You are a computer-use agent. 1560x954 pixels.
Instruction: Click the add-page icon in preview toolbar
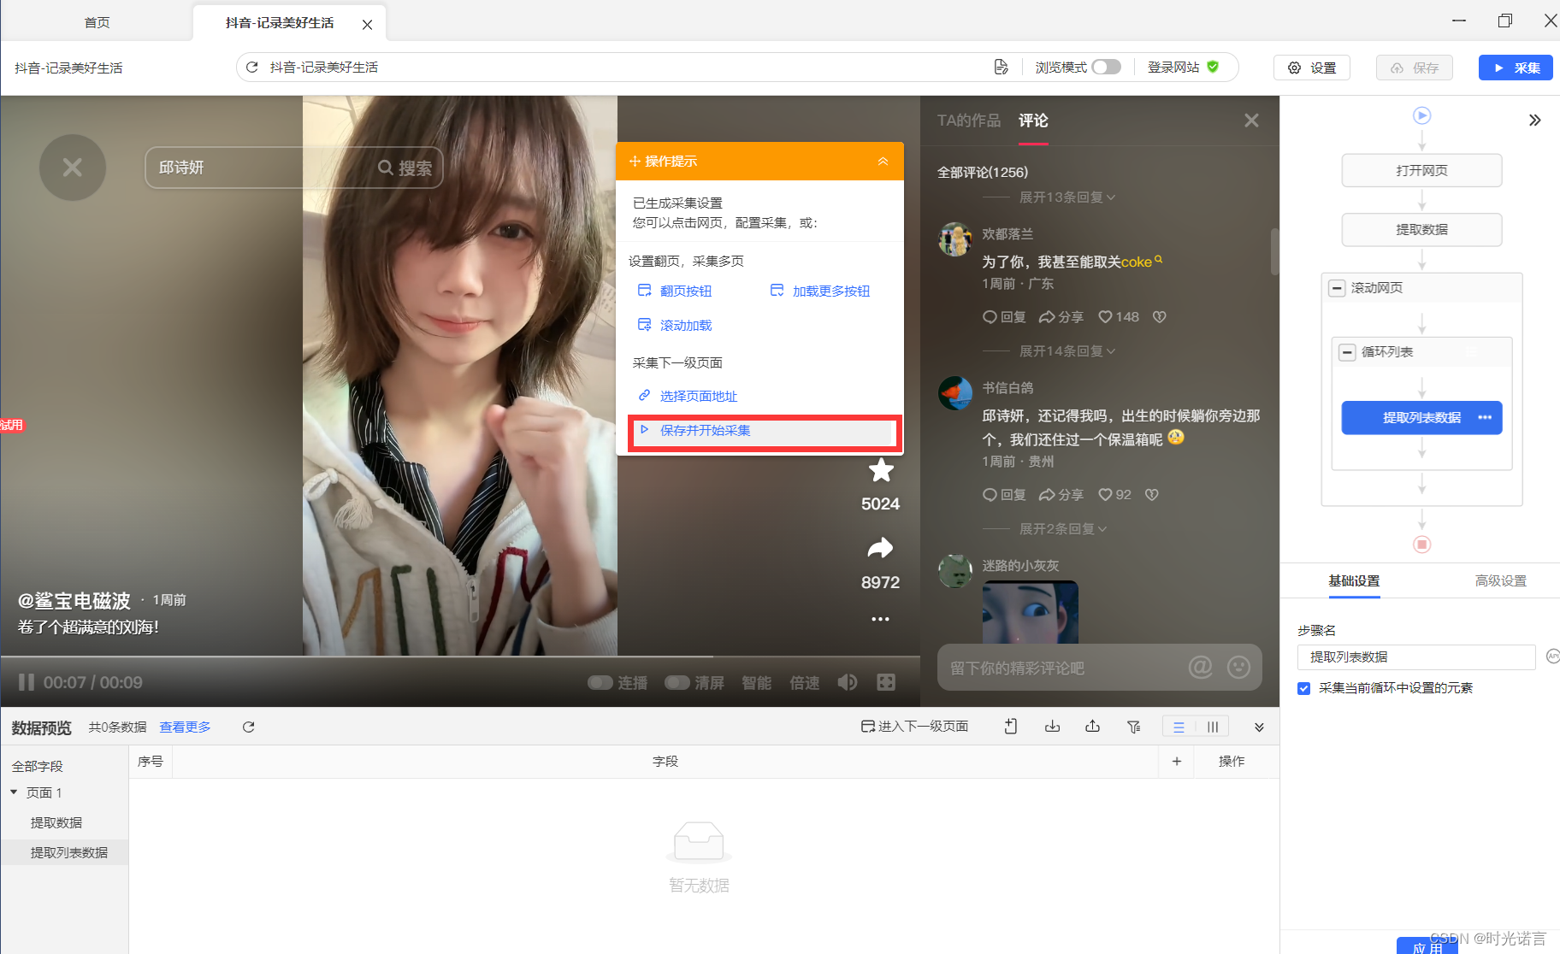click(x=1011, y=727)
